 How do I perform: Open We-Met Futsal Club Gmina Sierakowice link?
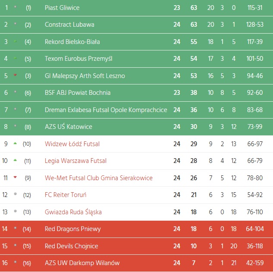pos(100,178)
